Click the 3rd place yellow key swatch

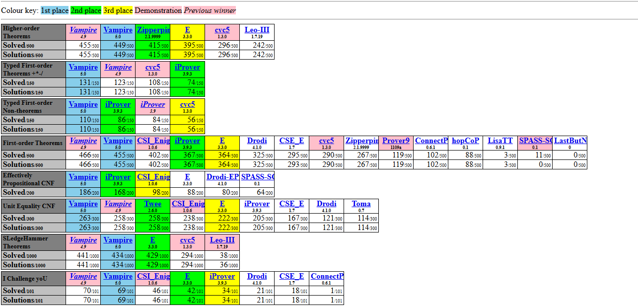118,10
